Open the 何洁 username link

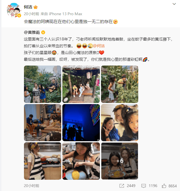28,7
